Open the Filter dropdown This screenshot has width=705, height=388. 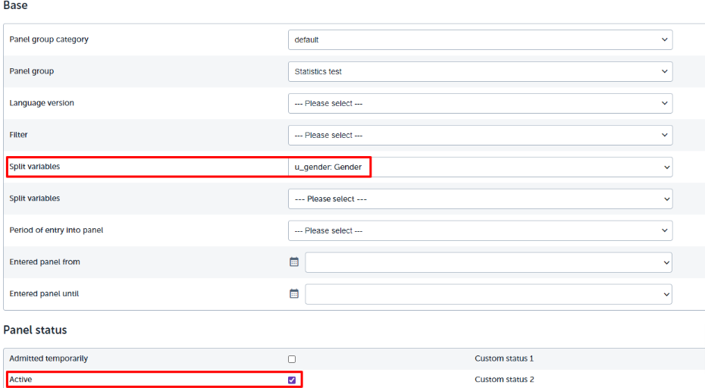click(x=480, y=135)
